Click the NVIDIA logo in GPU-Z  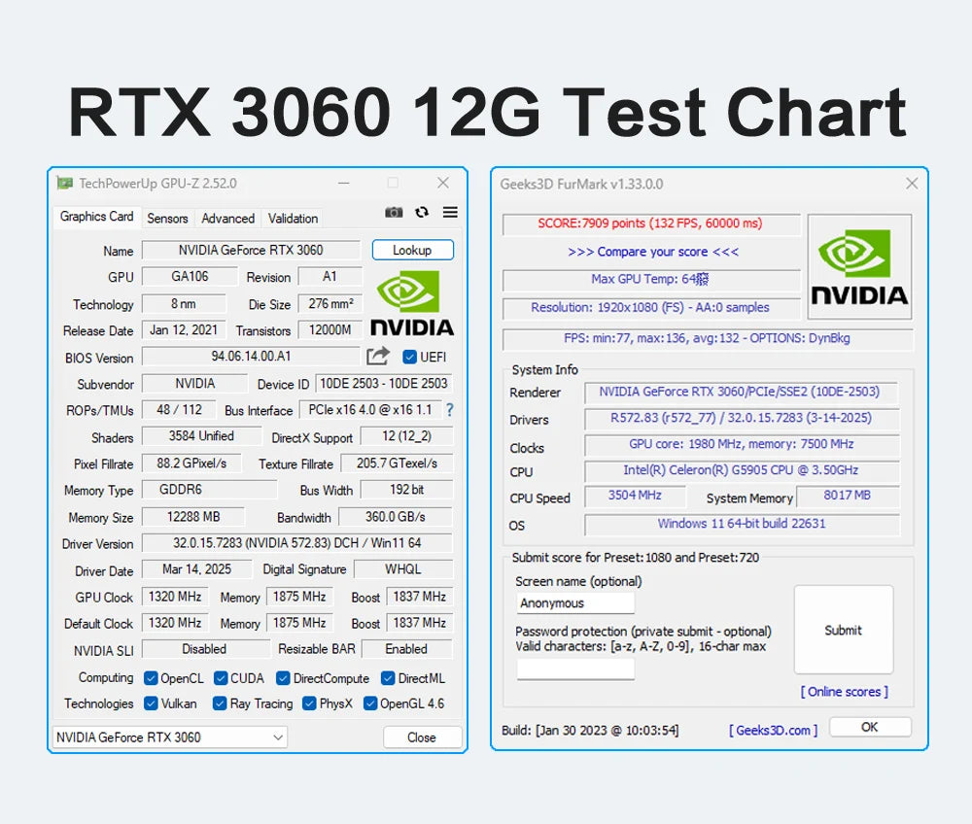pos(411,303)
